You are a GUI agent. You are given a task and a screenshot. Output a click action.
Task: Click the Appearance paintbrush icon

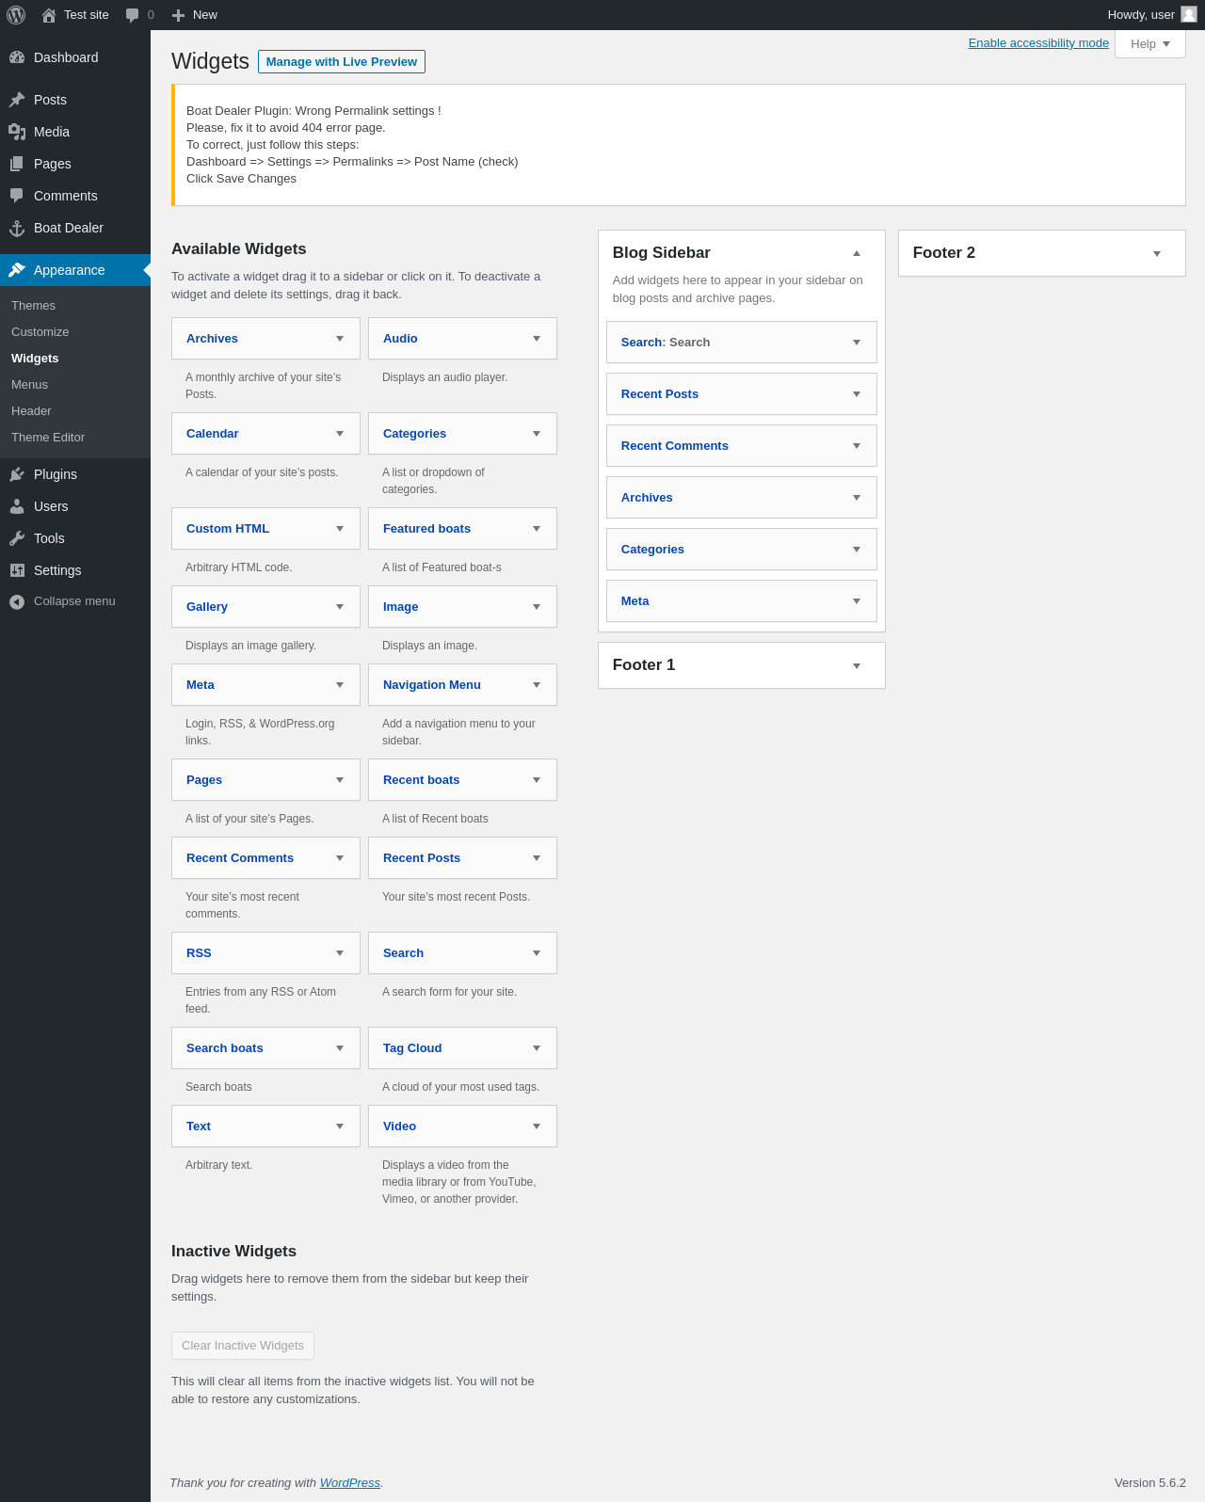click(17, 270)
